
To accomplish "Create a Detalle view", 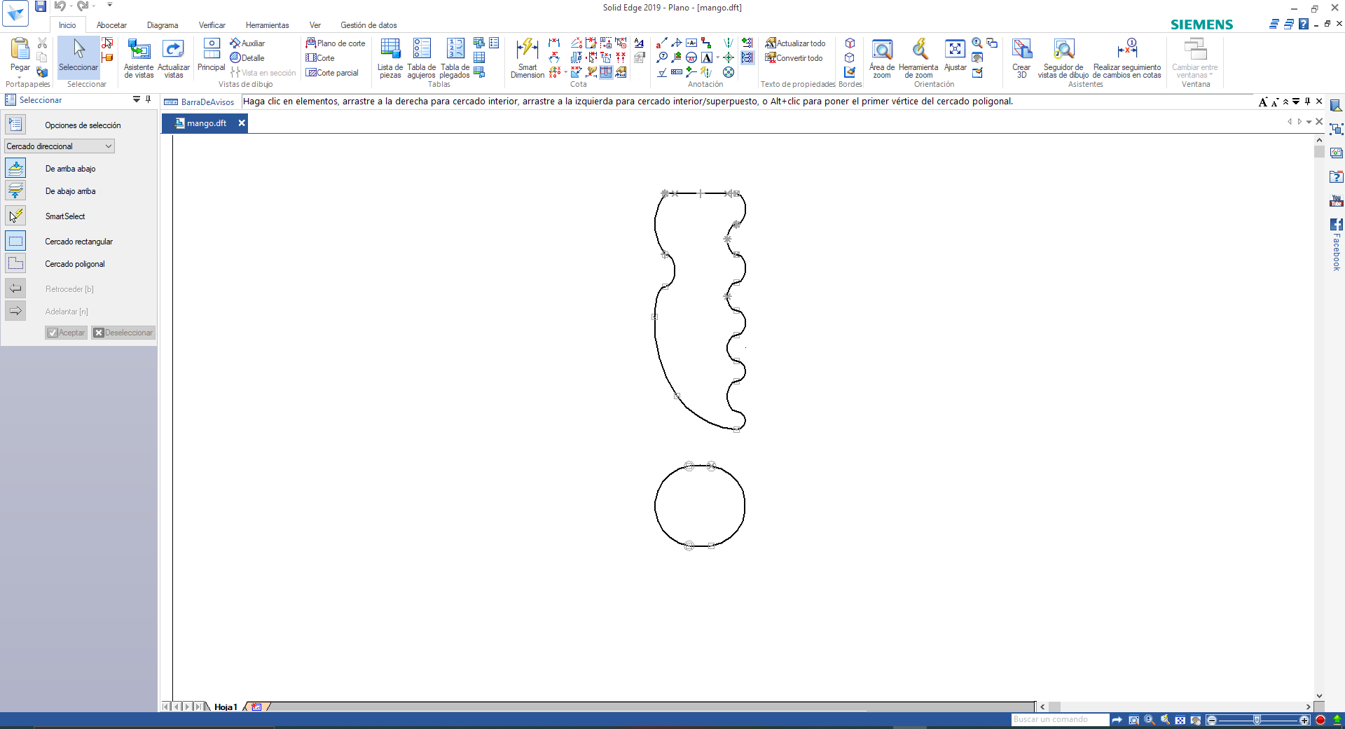I will point(247,58).
